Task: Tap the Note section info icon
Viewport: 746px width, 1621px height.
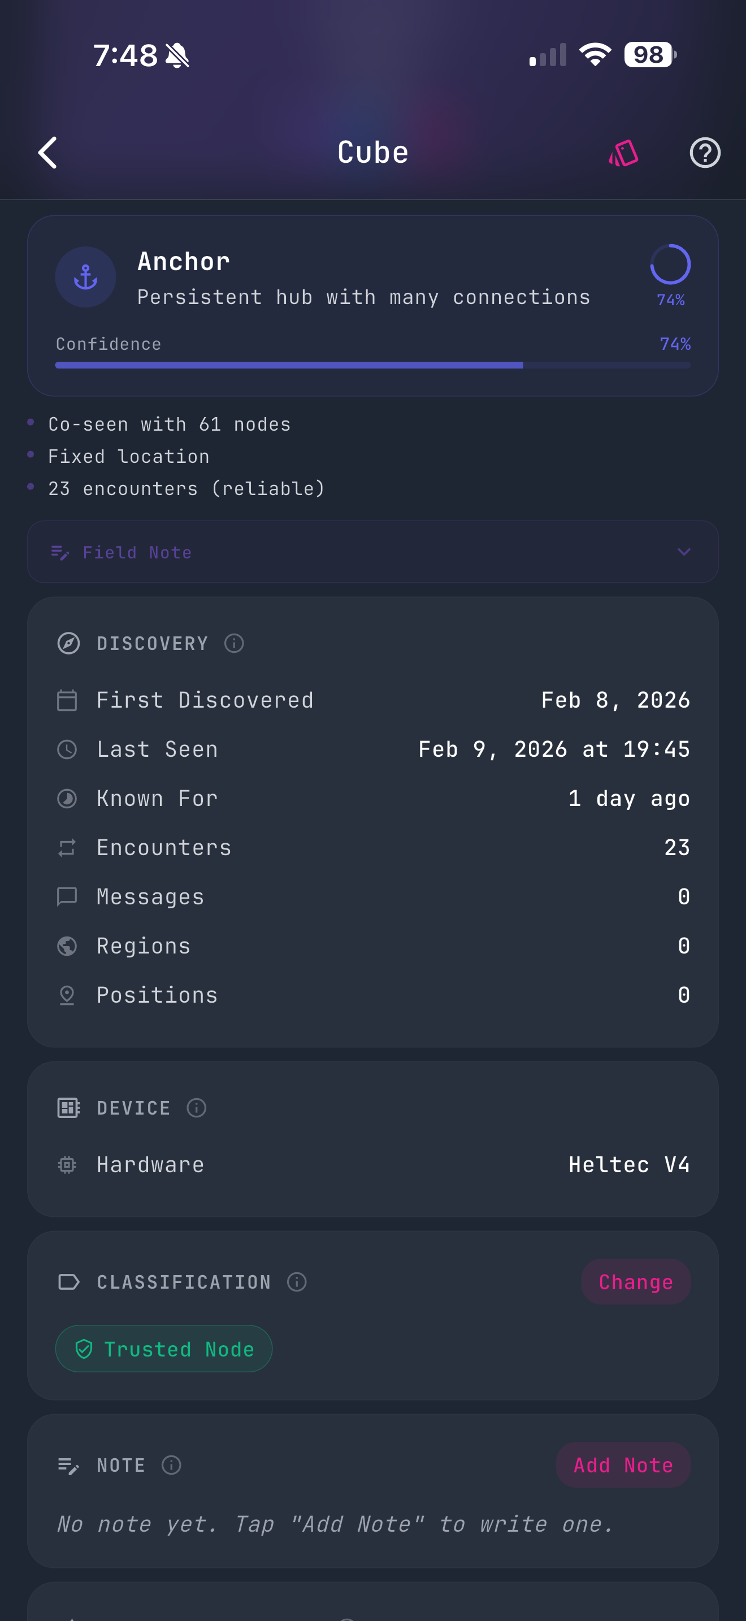Action: tap(171, 1465)
